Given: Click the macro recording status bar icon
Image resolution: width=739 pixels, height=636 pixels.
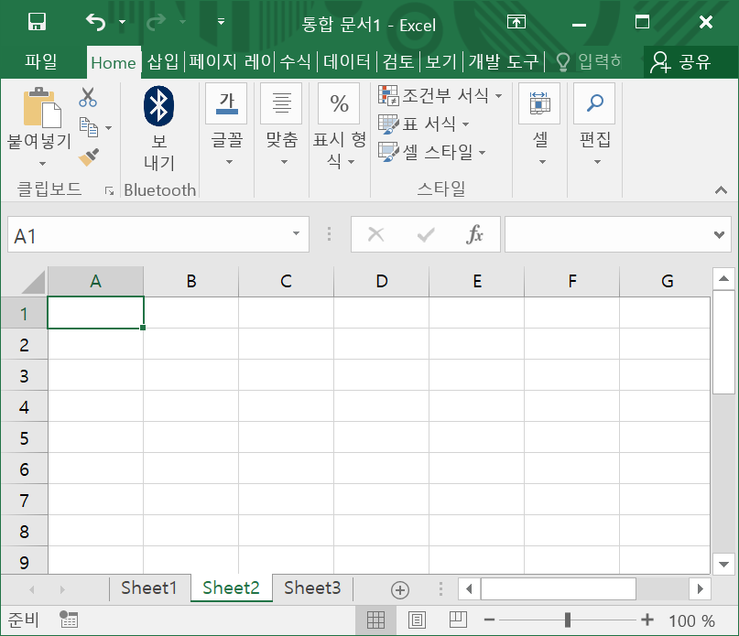Looking at the screenshot, I should click(x=69, y=620).
